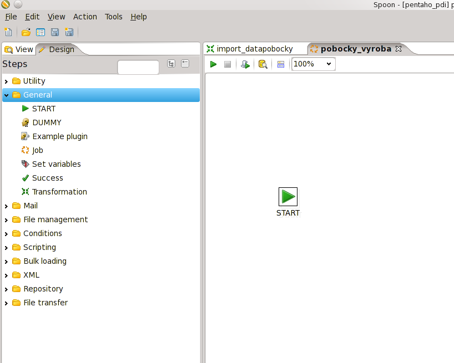Switch to the import_datapobocky tab
The image size is (454, 363).
point(254,49)
